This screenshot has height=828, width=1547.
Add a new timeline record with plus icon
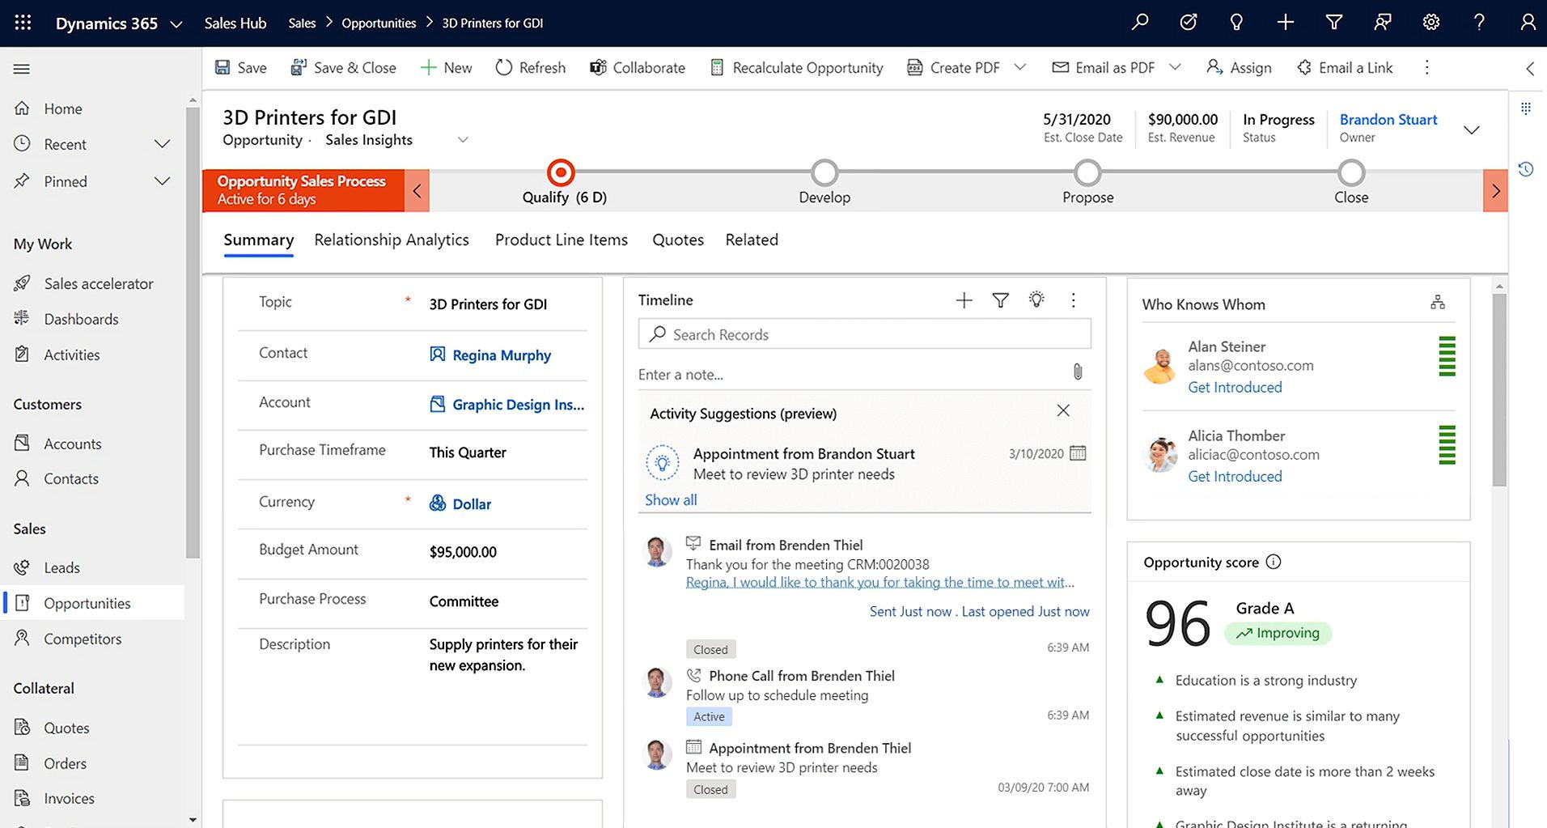[x=964, y=300]
